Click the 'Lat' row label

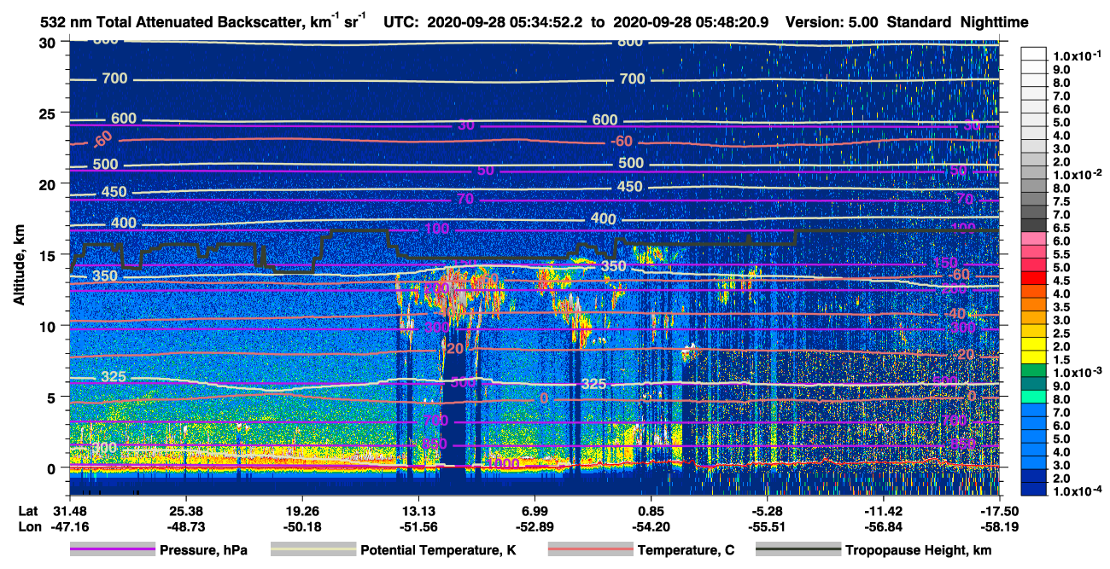click(x=28, y=510)
